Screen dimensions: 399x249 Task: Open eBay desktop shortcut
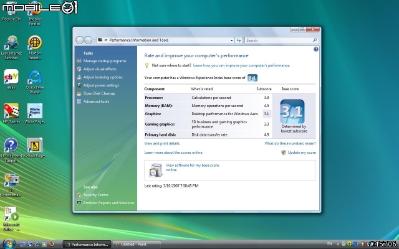[11, 80]
